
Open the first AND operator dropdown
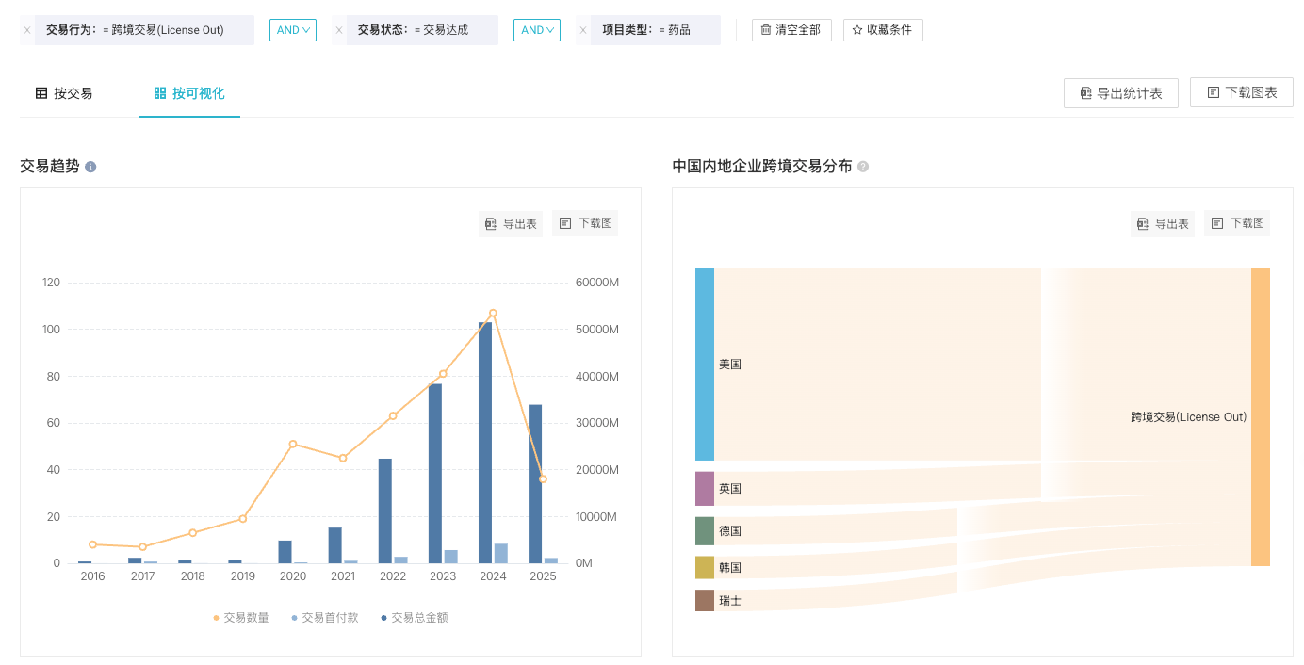pos(293,30)
